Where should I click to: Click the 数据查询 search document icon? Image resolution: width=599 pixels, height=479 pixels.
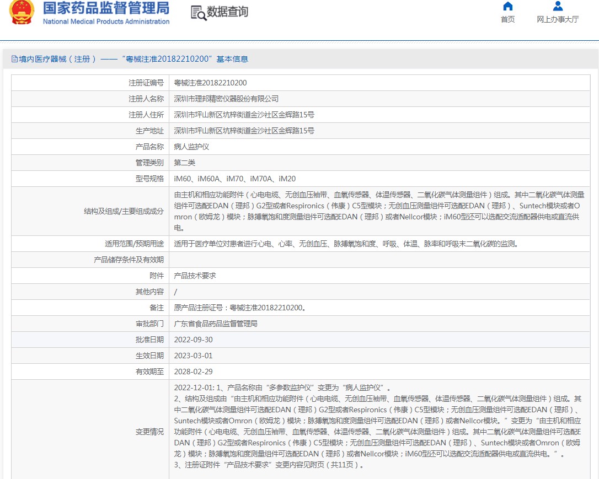pos(198,13)
